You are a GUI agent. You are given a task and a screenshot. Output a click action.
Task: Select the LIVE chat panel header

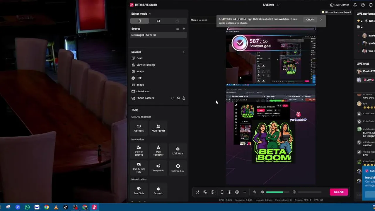pos(363,64)
